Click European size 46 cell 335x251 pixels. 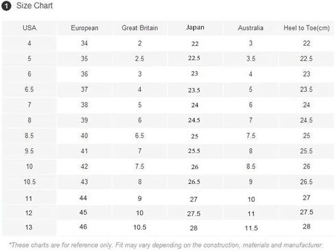point(83,227)
